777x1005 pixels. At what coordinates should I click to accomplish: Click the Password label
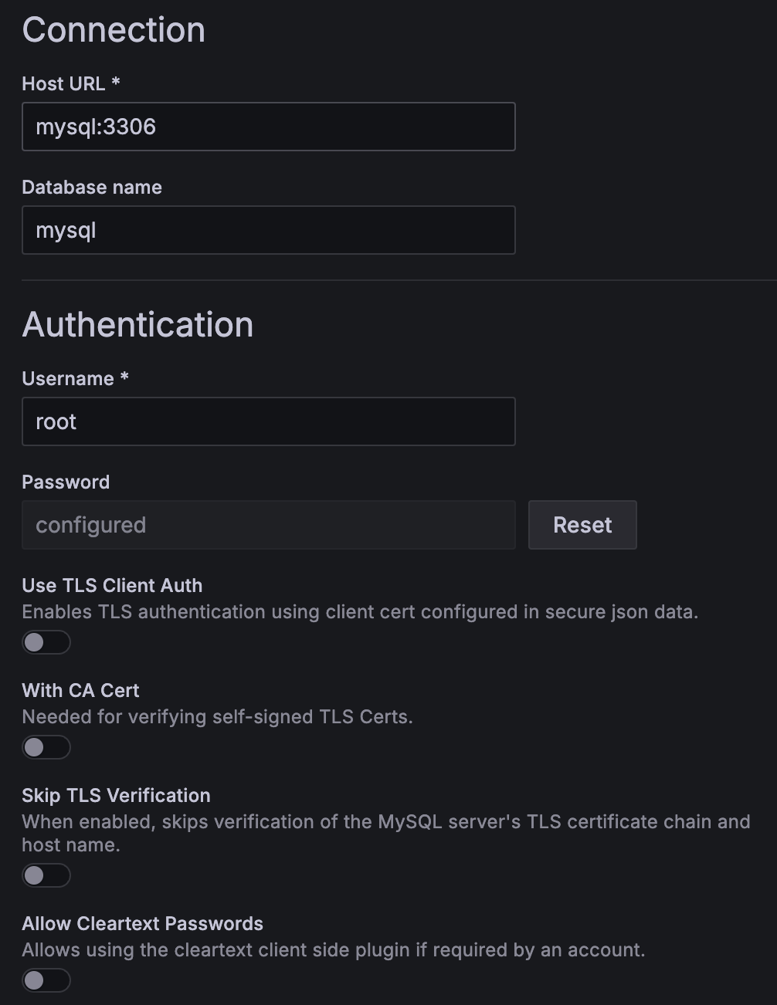(x=66, y=482)
